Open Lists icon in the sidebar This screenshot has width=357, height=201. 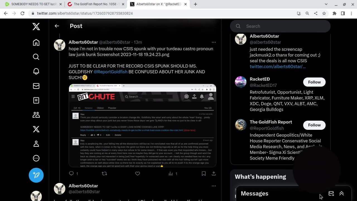pyautogui.click(x=36, y=100)
